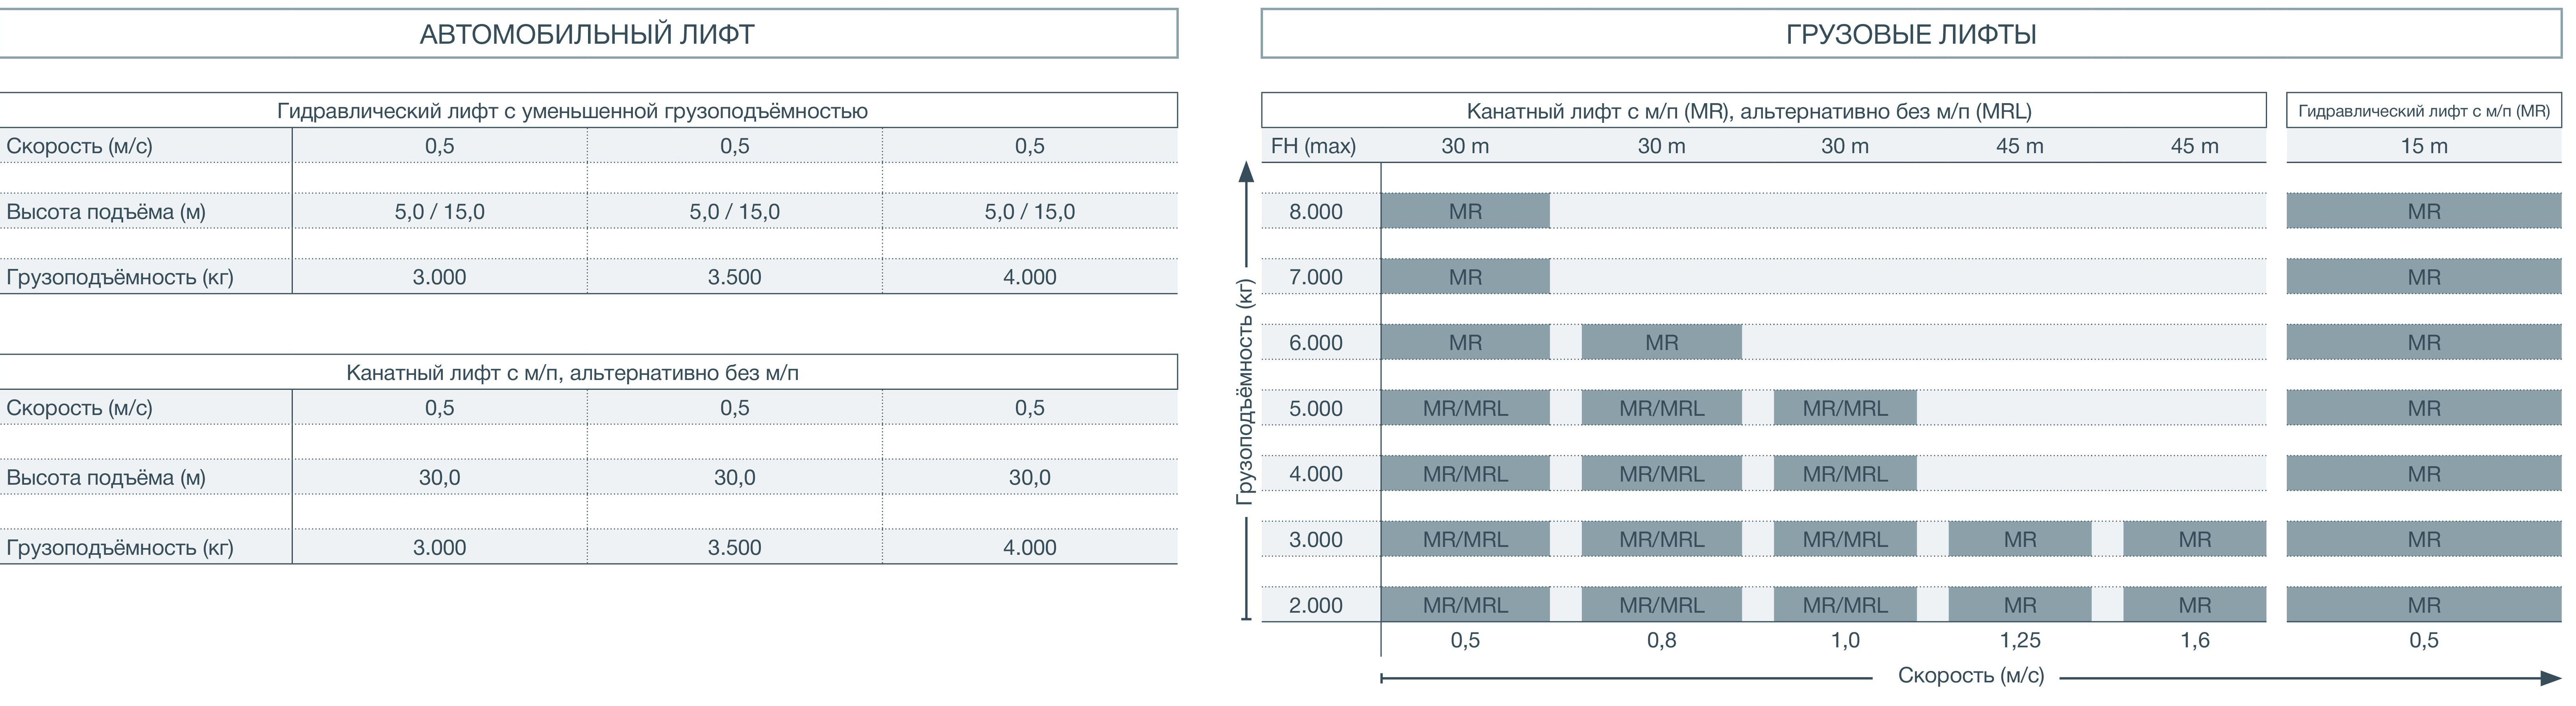Select the hydraulic reduced-capacity lift title row
The width and height of the screenshot is (2576, 706).
pos(588,110)
